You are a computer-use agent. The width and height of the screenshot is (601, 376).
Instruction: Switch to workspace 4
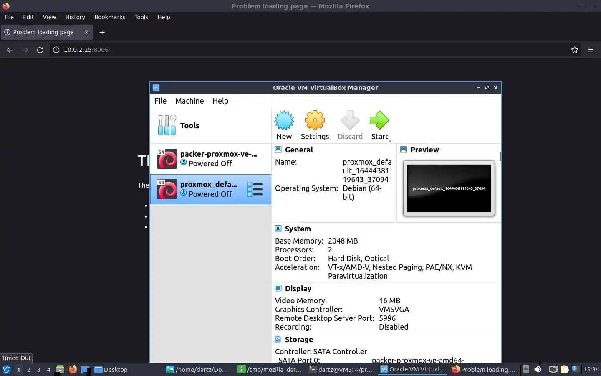[49, 370]
